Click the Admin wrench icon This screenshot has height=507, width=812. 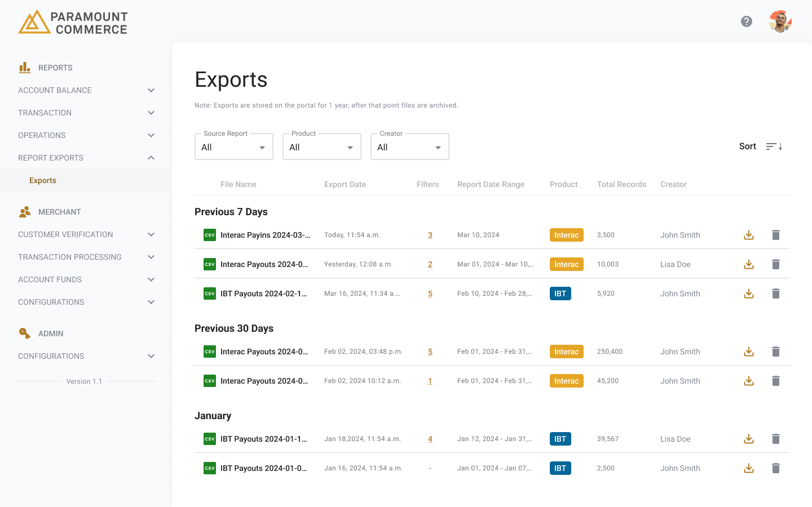point(25,333)
